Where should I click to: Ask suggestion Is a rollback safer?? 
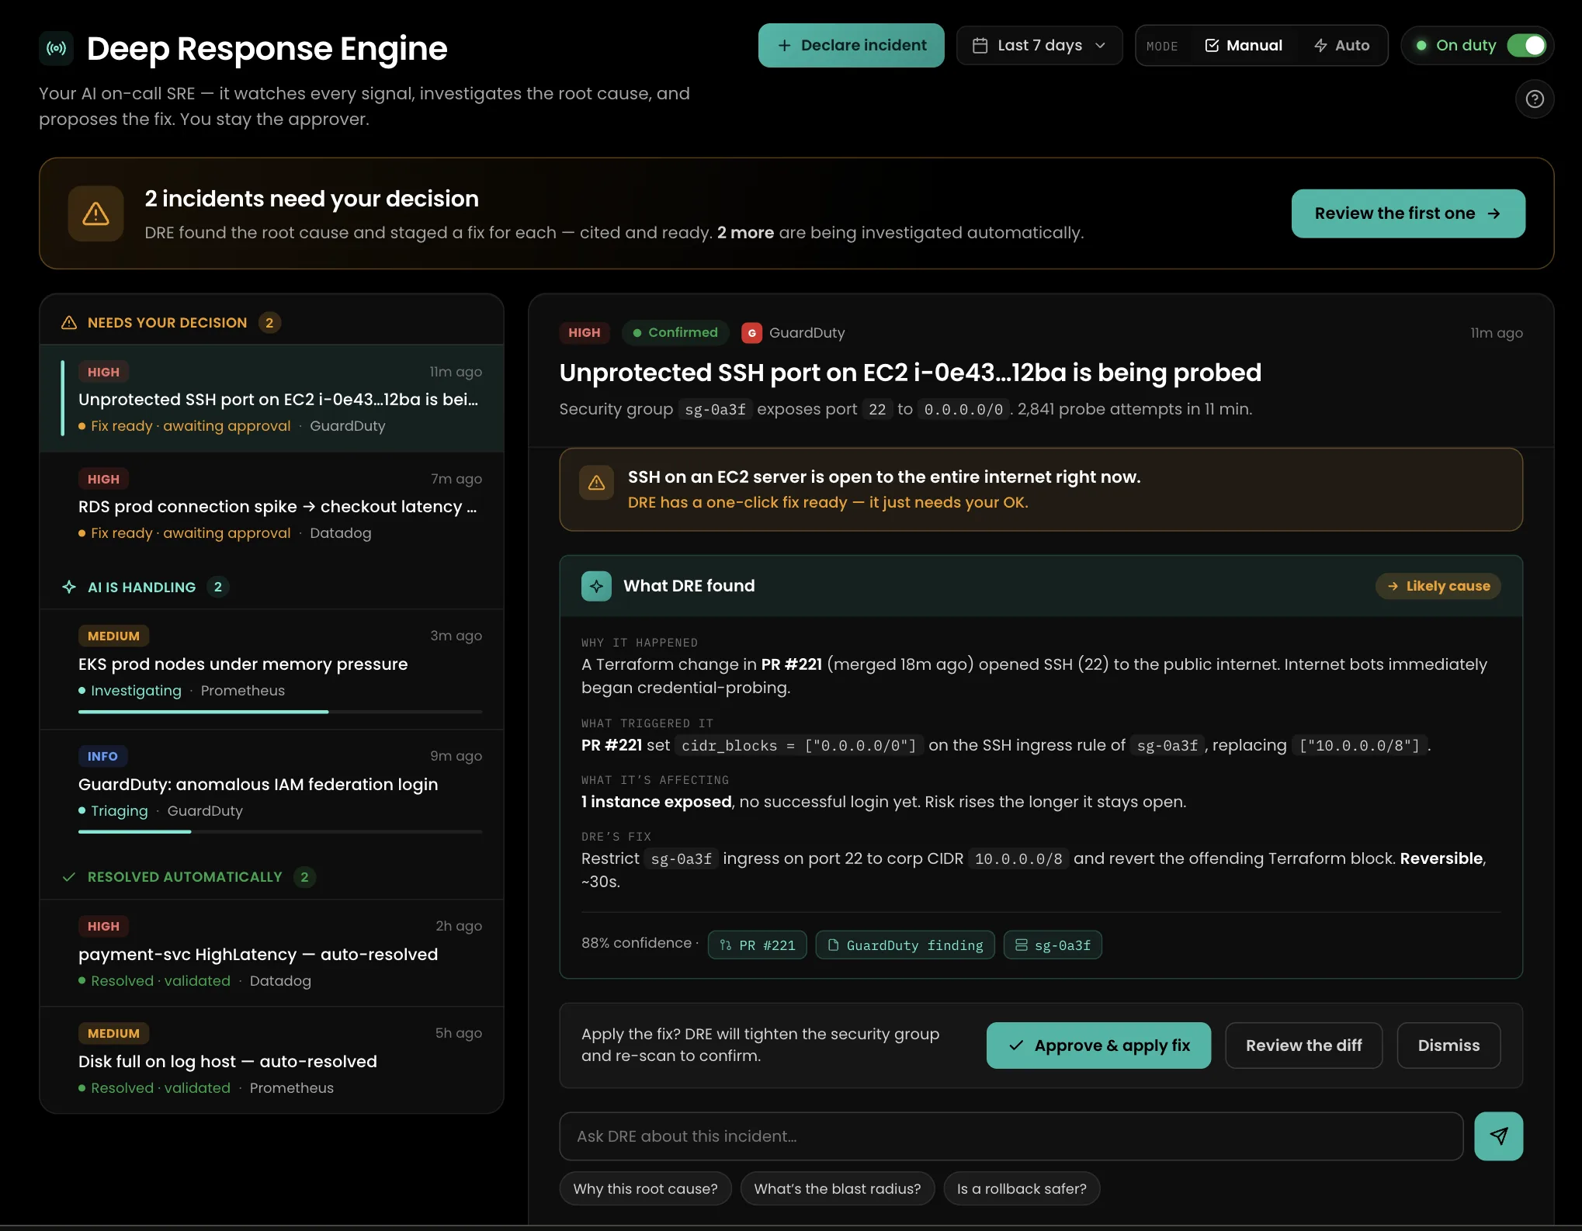point(1022,1189)
